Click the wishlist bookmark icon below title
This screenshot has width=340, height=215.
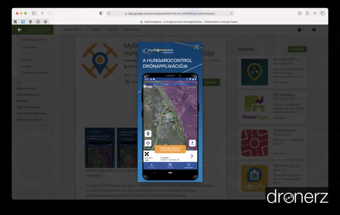tap(127, 82)
